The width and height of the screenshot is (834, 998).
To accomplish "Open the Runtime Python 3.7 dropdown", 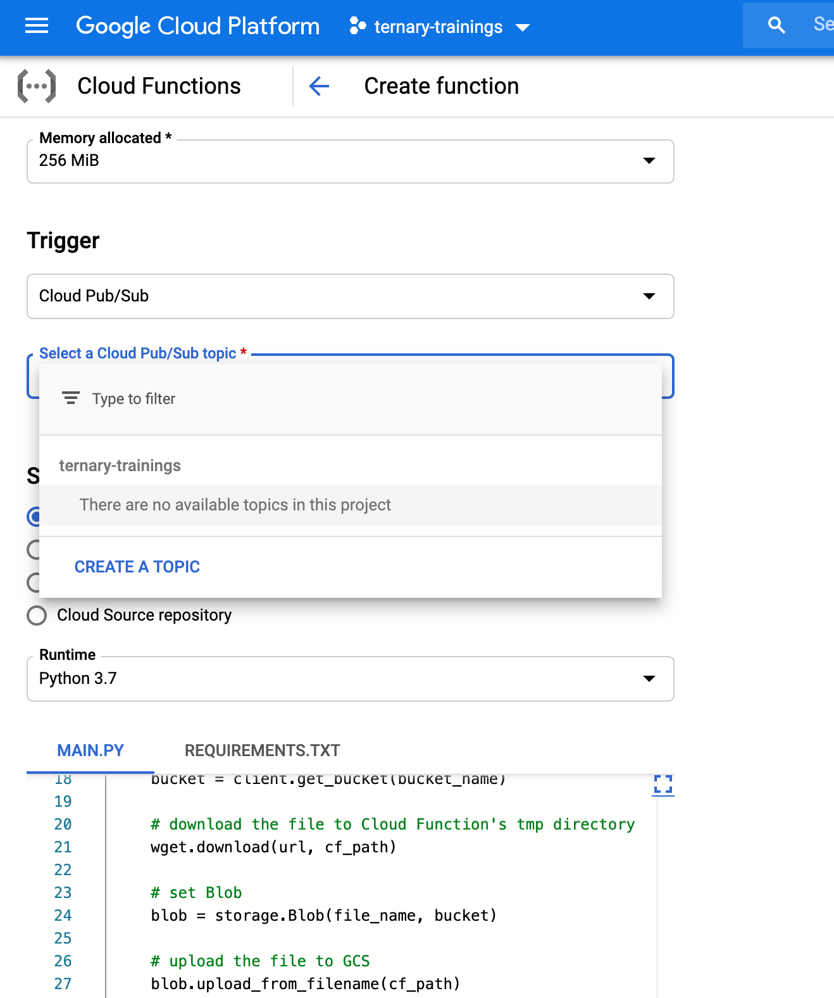I will pos(351,679).
